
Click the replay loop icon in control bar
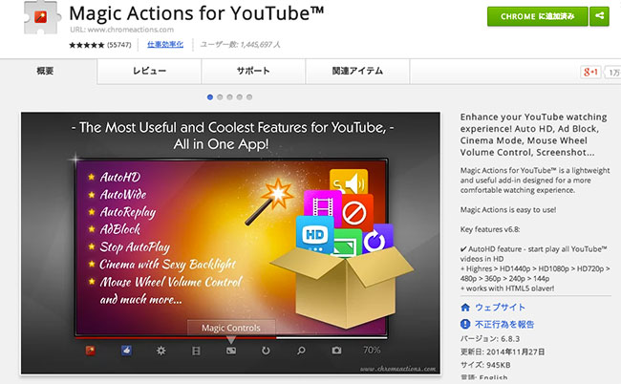point(266,351)
